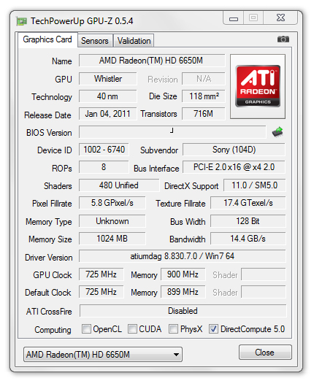Click the Driver Version field
The image size is (314, 381).
click(x=183, y=256)
